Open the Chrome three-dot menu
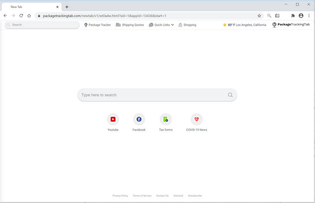Screen dimensions: 315x203 [309, 16]
